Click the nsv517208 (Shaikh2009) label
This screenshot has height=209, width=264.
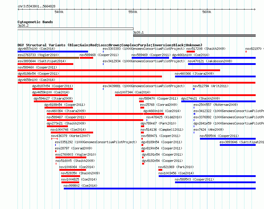point(206,49)
